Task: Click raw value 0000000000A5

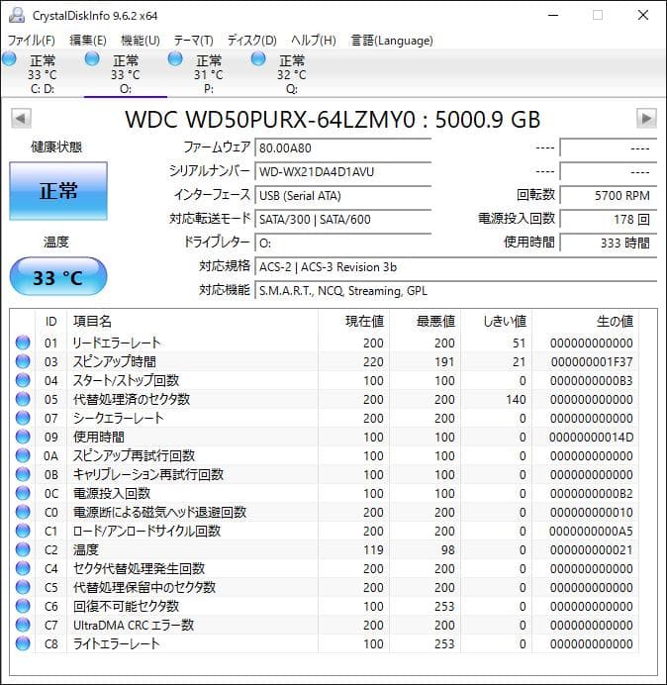Action: [591, 531]
